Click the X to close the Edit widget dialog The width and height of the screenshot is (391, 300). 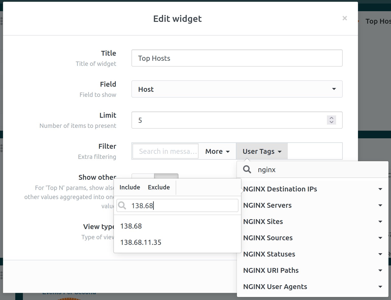(345, 18)
